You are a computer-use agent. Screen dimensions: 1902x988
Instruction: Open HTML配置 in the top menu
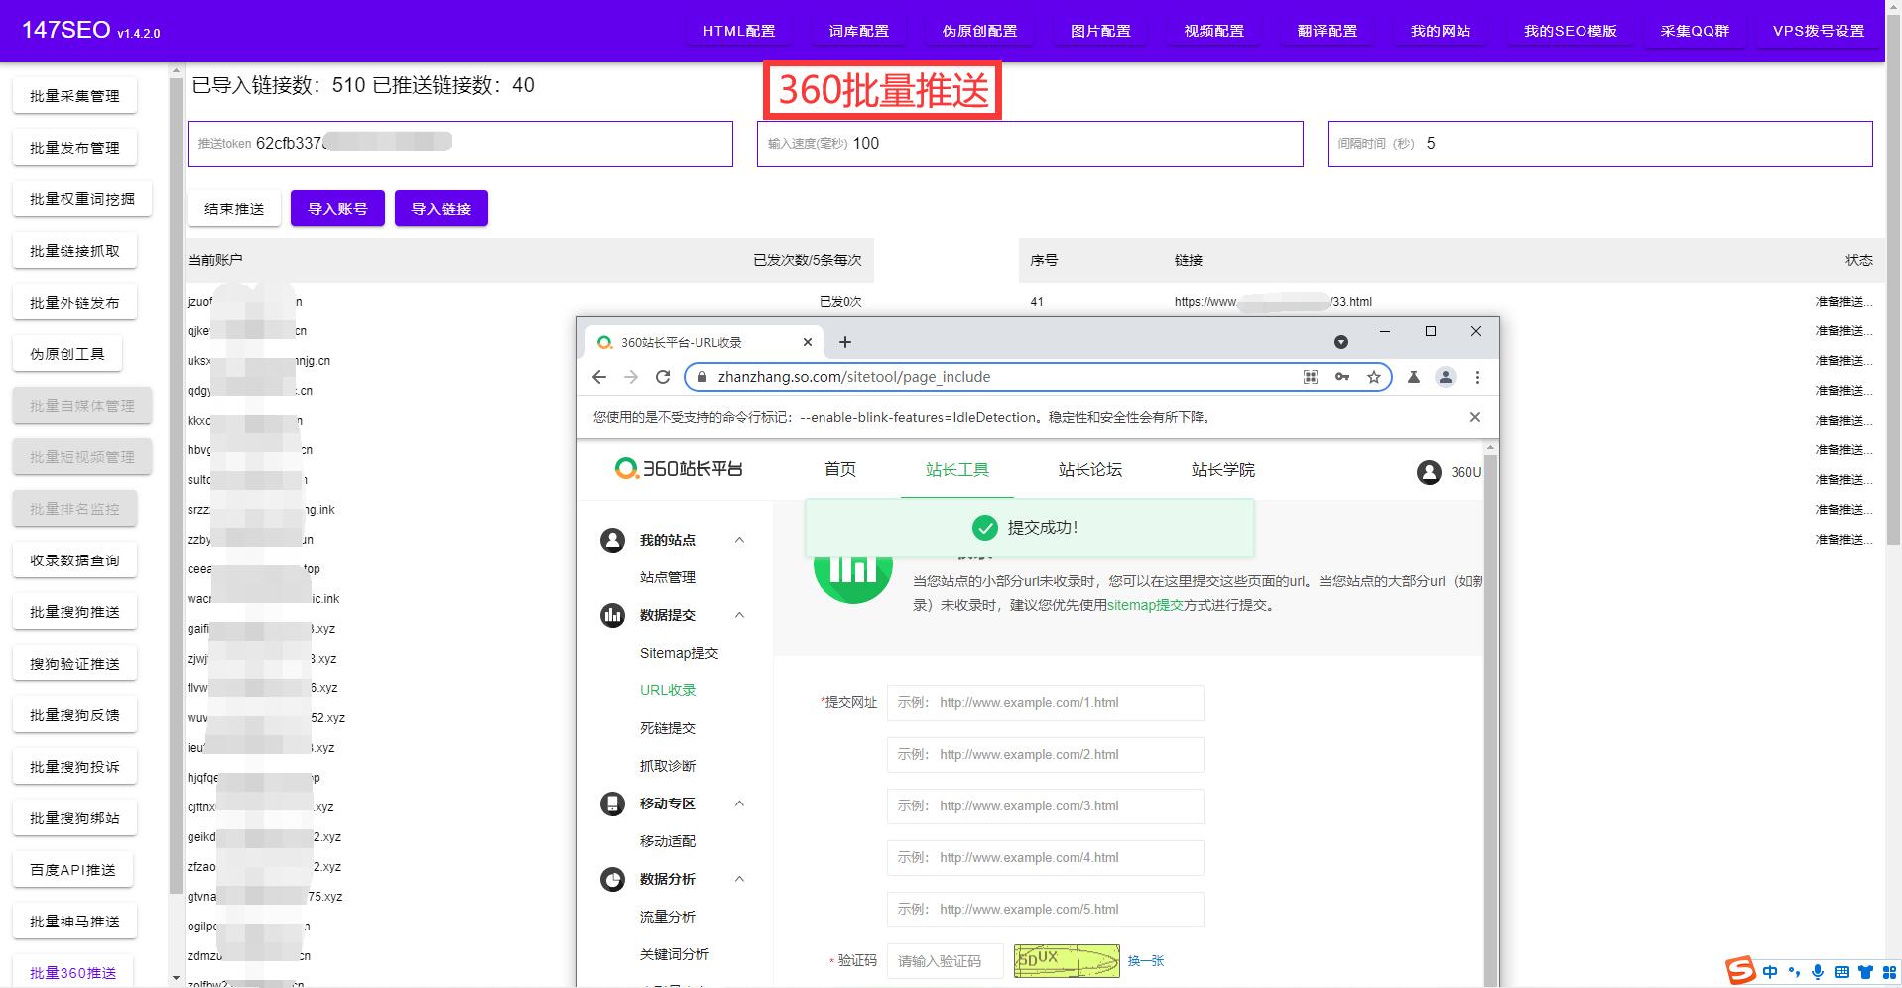coord(739,31)
